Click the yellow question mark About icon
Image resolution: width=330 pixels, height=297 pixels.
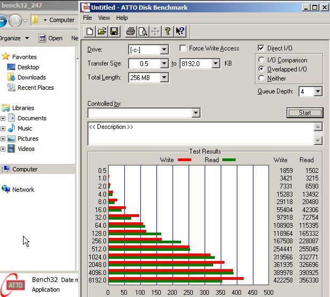tap(168, 32)
